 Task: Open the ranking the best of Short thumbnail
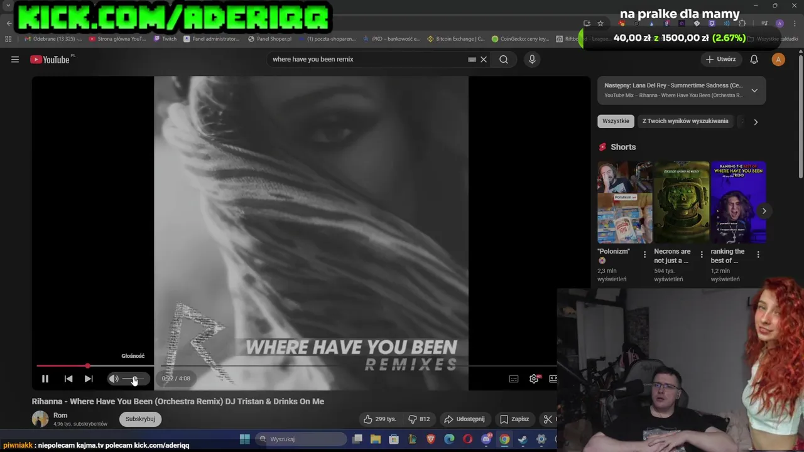tap(738, 202)
